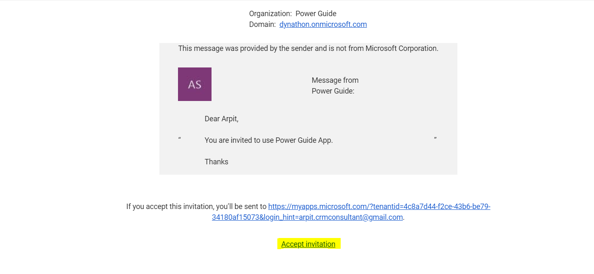Click the "Message from" heading text

coord(335,80)
